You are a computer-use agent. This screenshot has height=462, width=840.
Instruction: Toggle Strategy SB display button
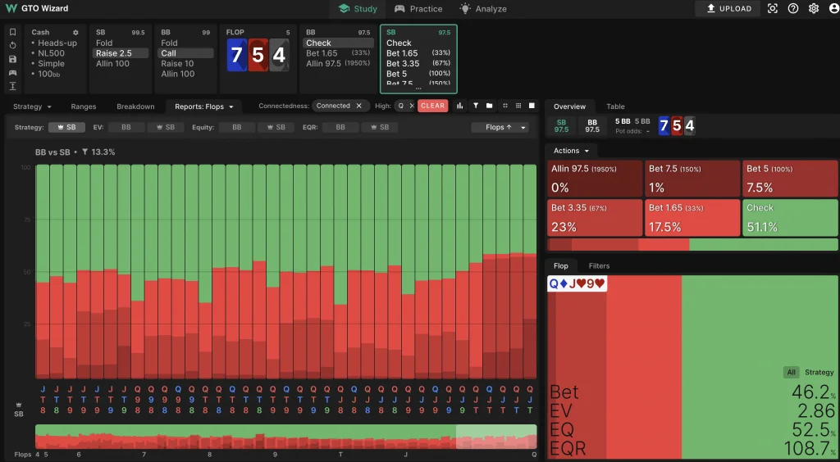(x=66, y=128)
